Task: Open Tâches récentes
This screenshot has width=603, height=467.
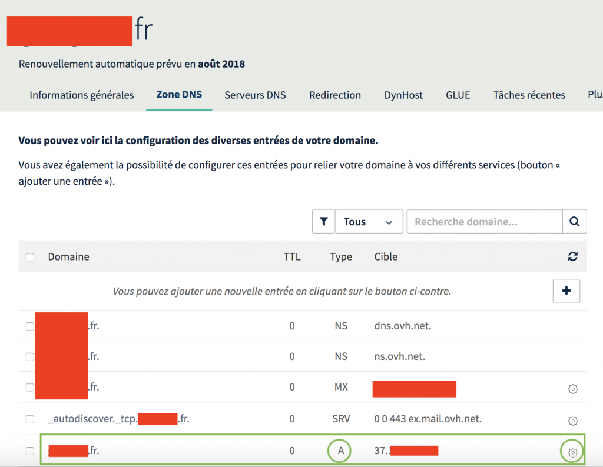Action: (529, 95)
